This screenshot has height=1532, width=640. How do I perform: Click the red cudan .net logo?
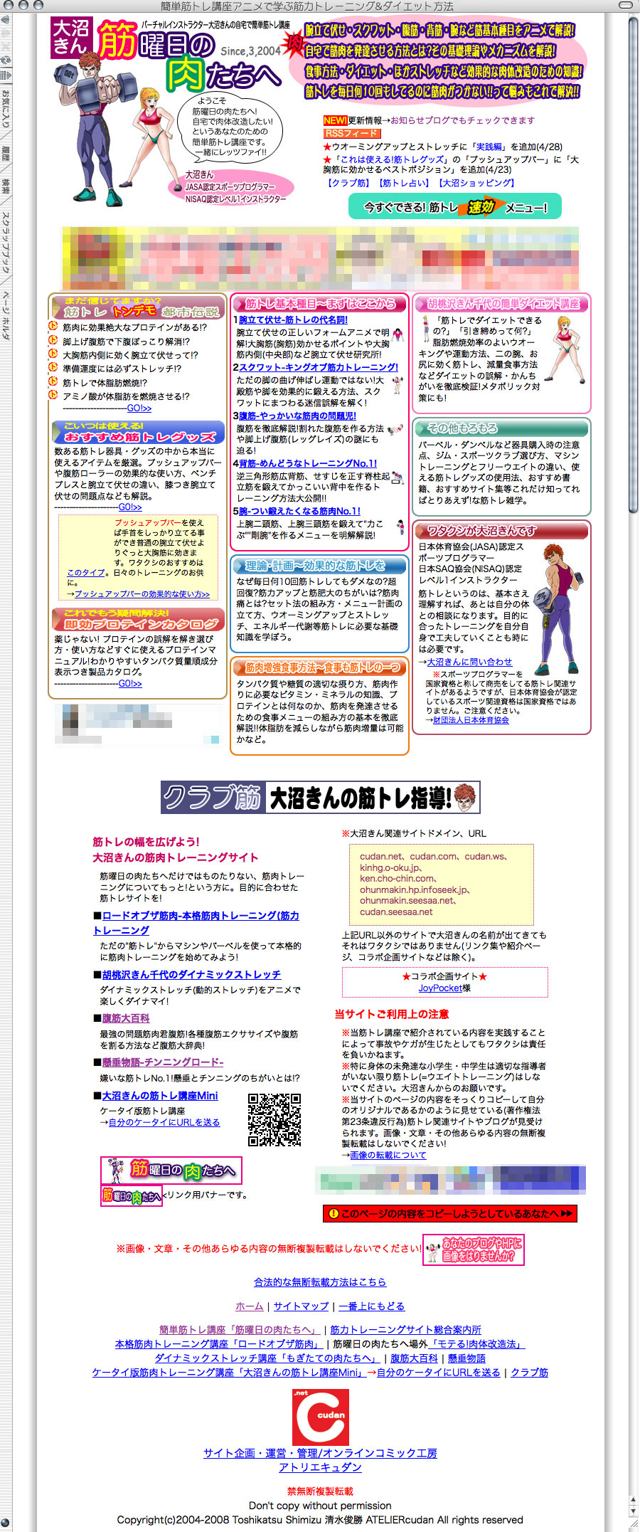pos(321,1417)
